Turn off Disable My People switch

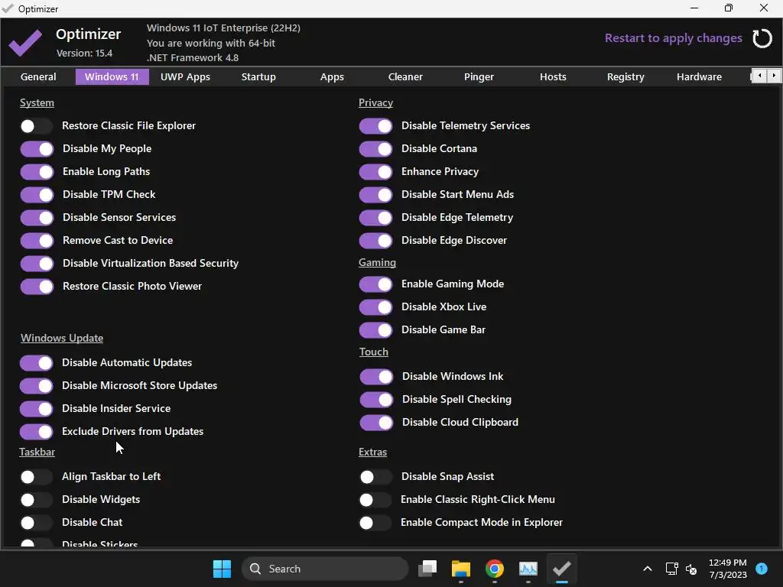click(x=37, y=149)
